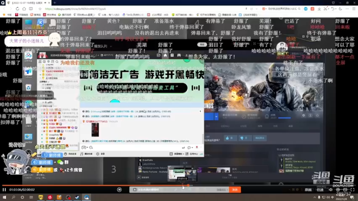
Task: Pause the Douyu video playback
Action: pos(4,189)
